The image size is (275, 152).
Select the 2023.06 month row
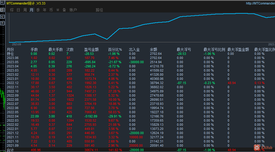13,58
